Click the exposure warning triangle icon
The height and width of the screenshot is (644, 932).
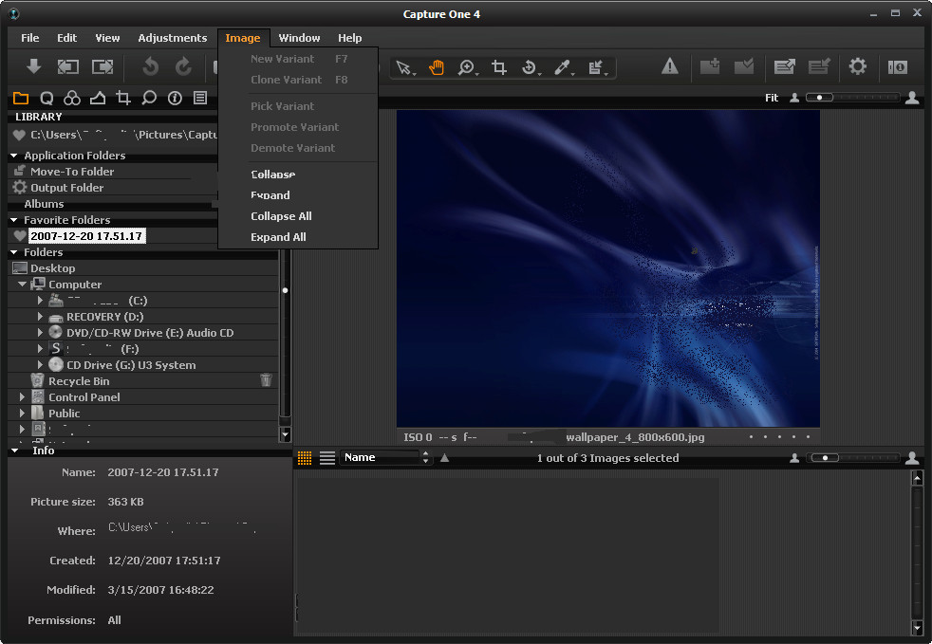tap(670, 66)
